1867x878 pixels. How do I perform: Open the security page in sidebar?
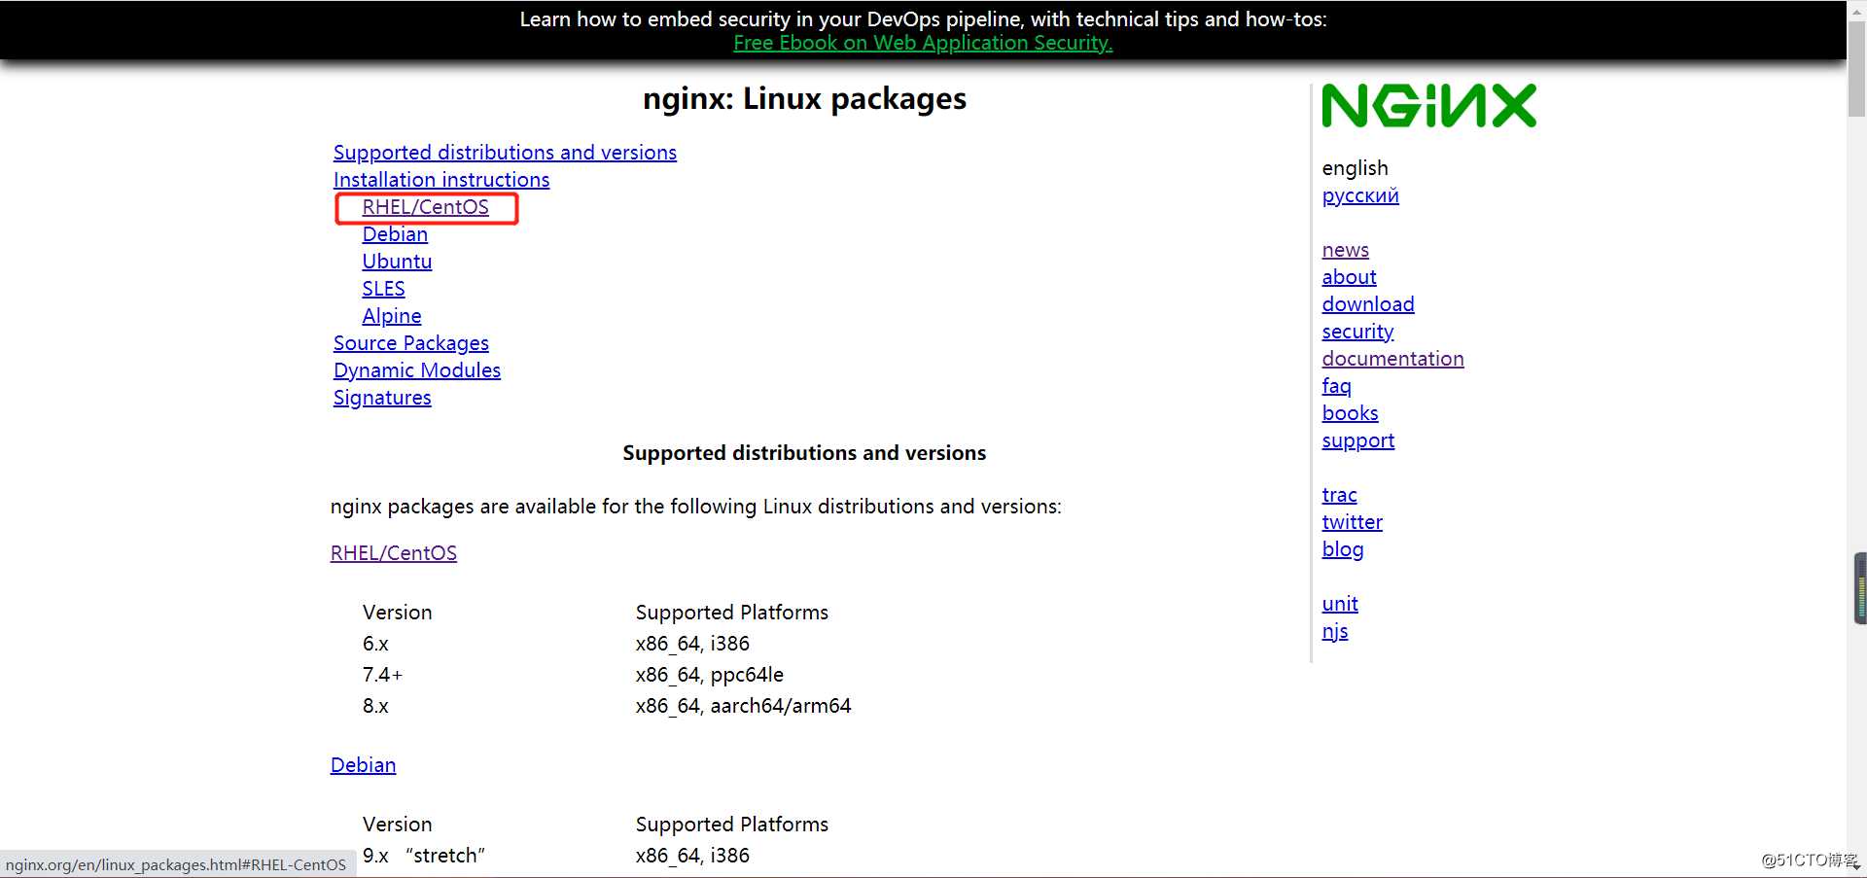pyautogui.click(x=1358, y=332)
